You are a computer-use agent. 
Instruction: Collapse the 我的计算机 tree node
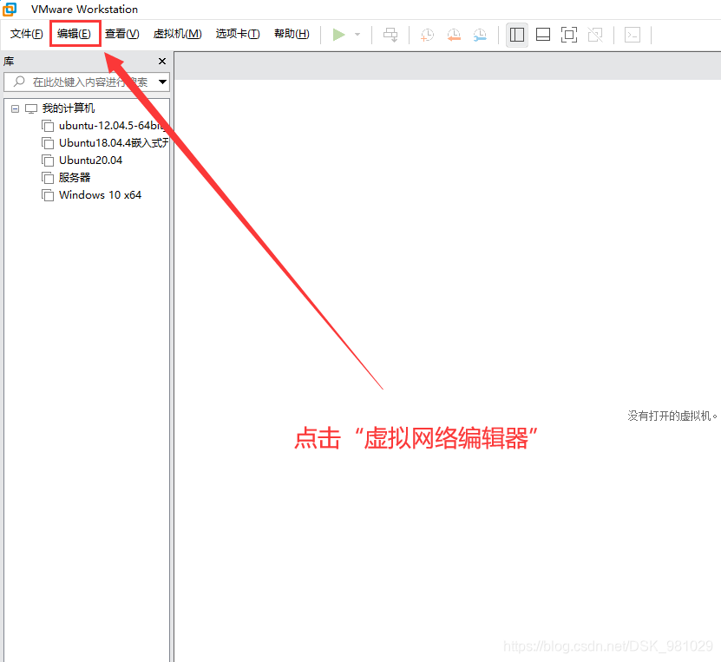(x=15, y=108)
